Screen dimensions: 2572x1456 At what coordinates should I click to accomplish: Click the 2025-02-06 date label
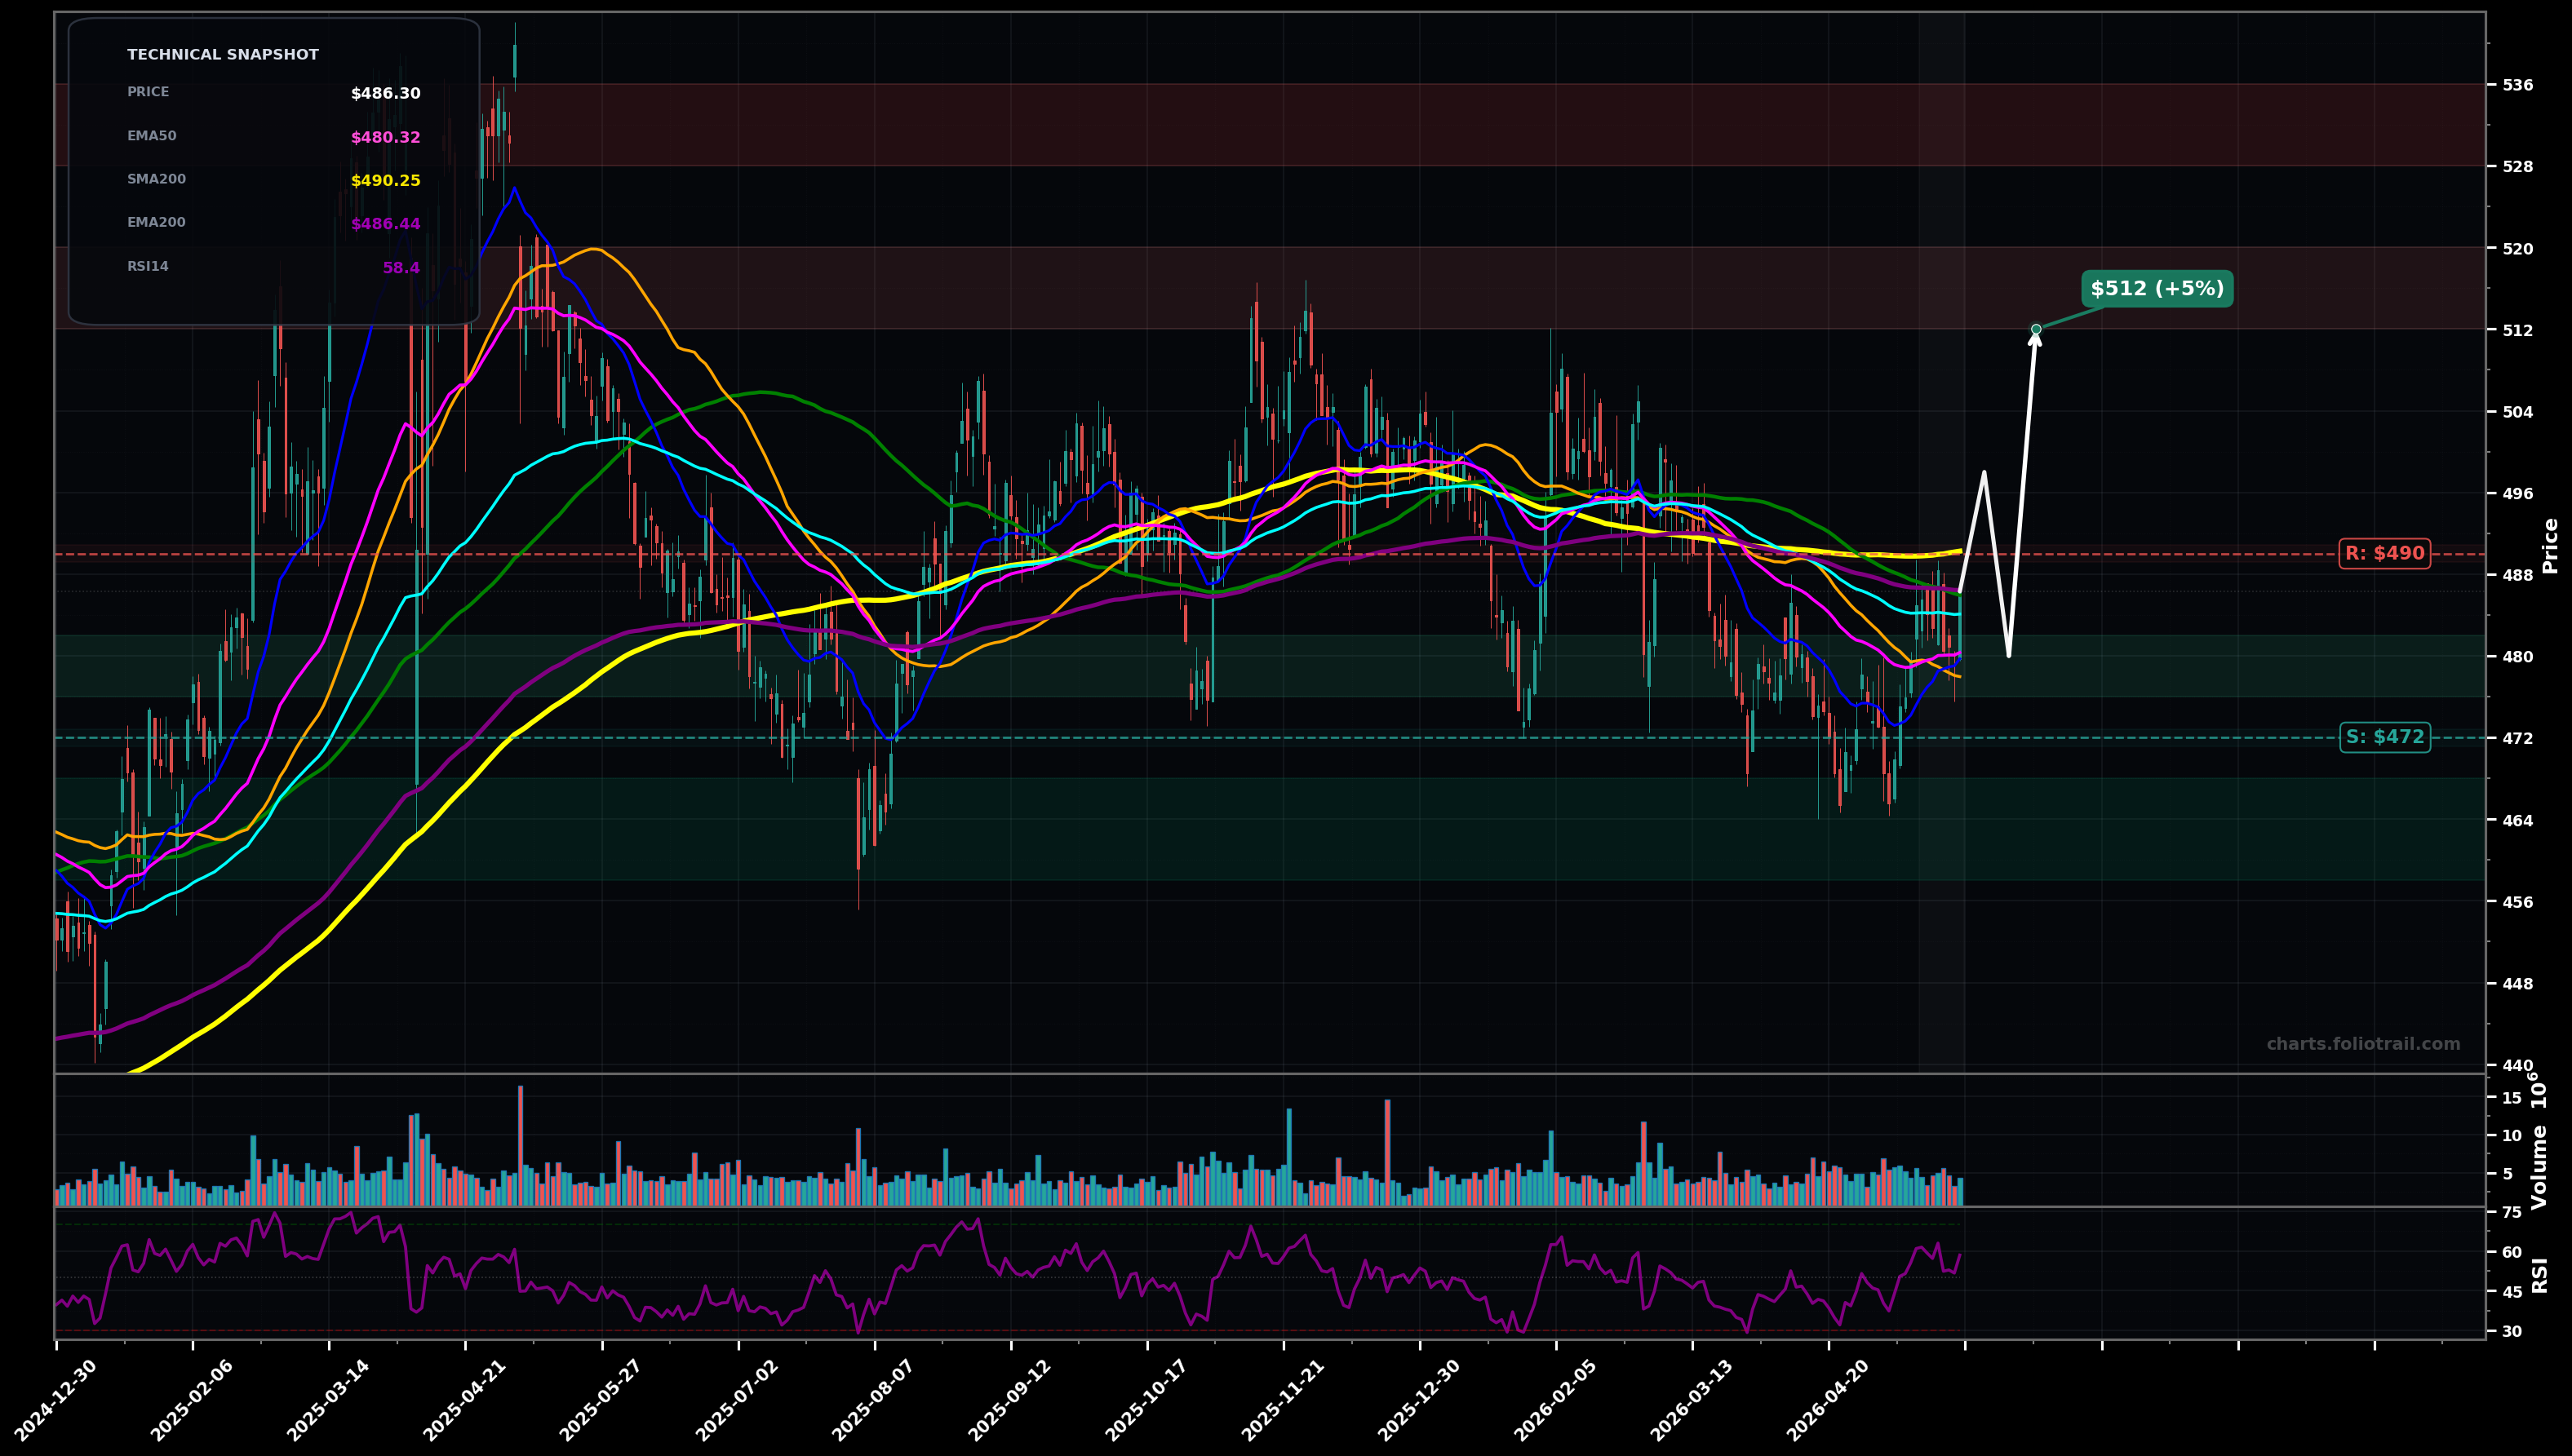191,1400
